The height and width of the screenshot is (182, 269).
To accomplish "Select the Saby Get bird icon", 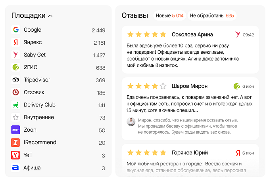I will click(x=16, y=55).
